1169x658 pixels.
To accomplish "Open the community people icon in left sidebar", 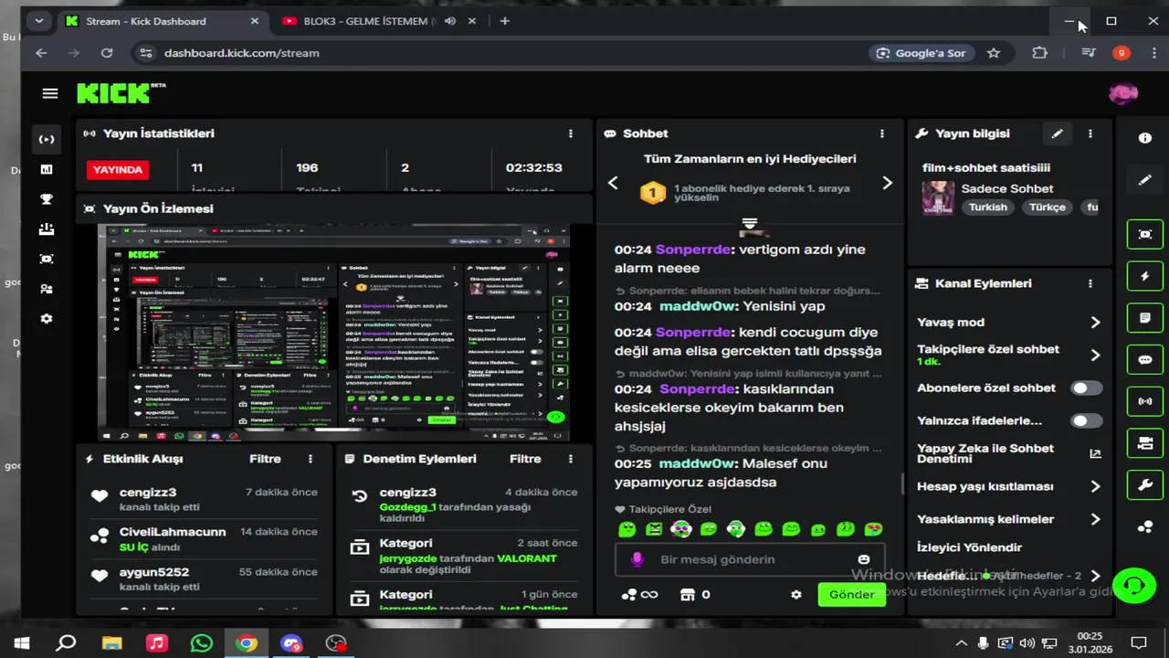I will (x=46, y=289).
